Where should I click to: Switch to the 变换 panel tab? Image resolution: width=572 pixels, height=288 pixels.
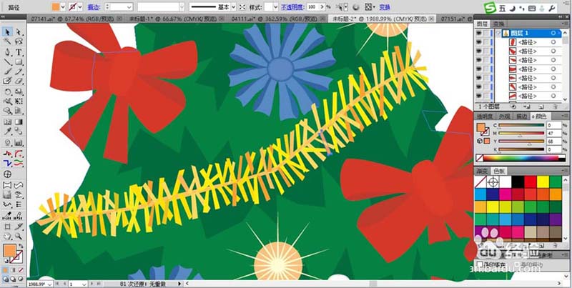pos(498,24)
